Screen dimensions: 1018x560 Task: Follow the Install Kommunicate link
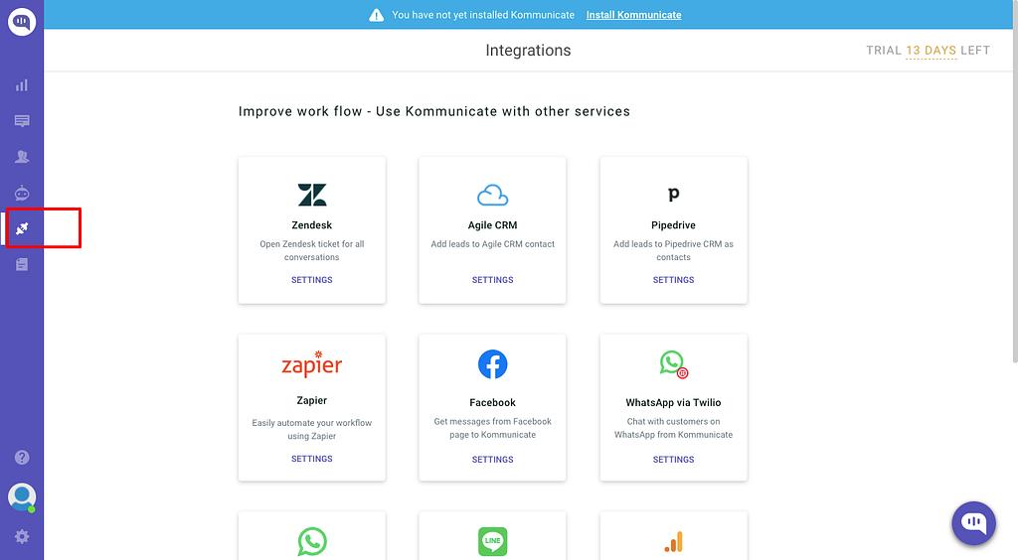[x=633, y=15]
